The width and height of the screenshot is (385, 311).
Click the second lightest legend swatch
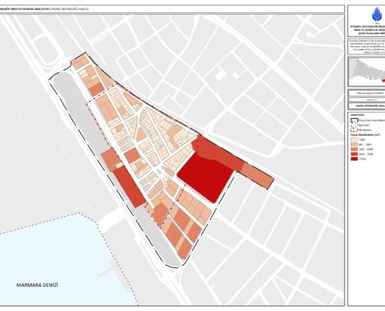(x=354, y=145)
